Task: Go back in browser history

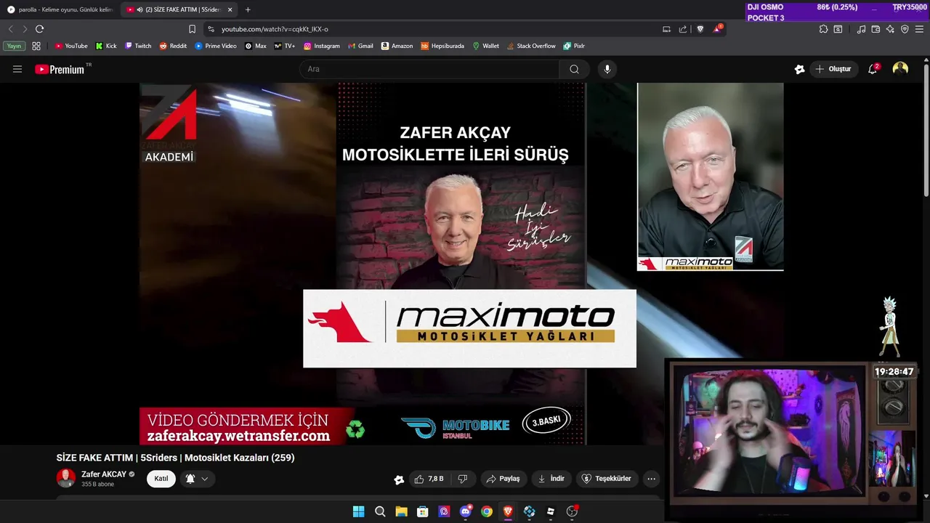Action: coord(10,29)
